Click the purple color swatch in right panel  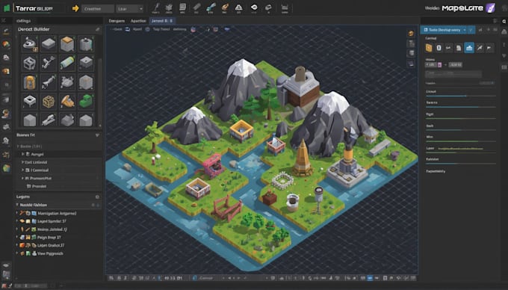point(439,65)
